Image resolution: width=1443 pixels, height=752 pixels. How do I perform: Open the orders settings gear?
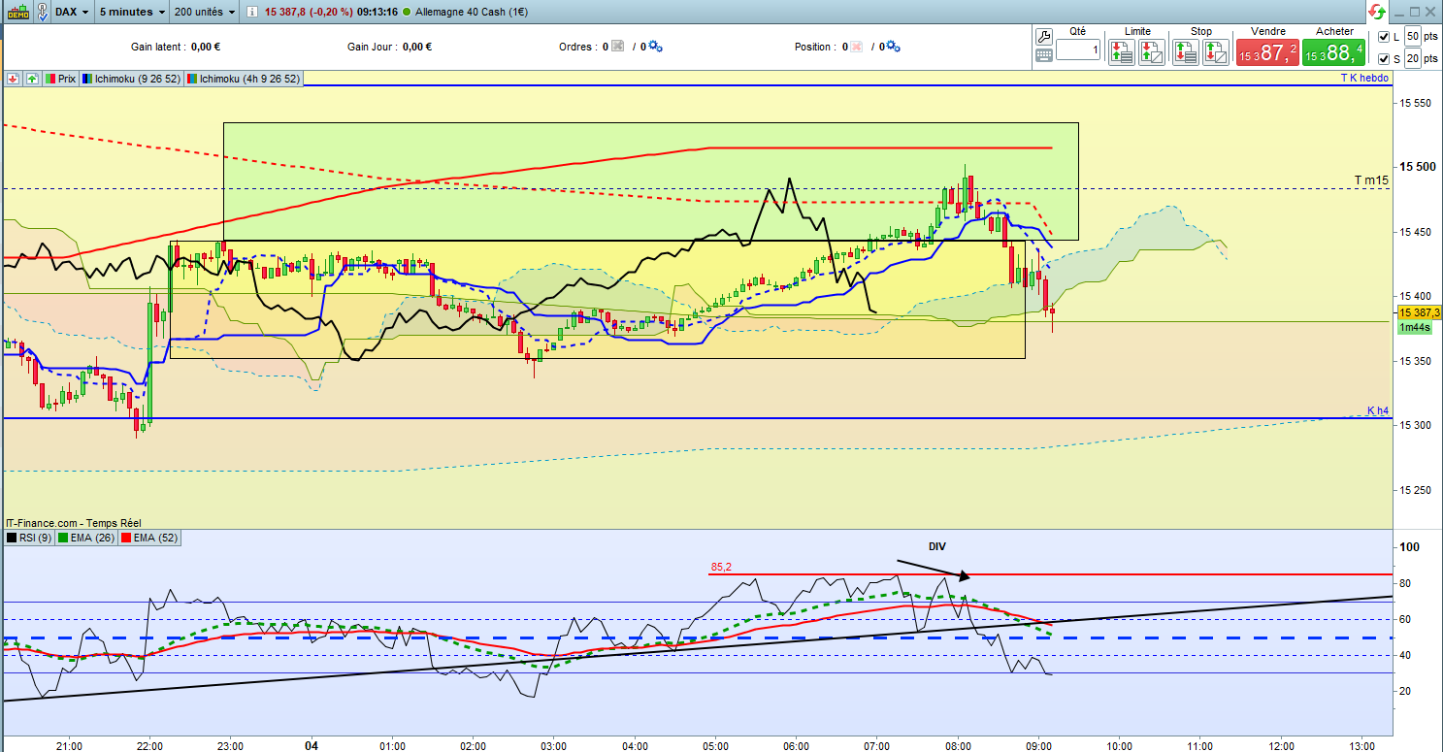click(x=655, y=47)
